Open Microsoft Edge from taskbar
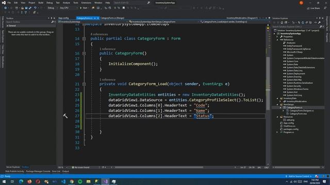 point(21,181)
